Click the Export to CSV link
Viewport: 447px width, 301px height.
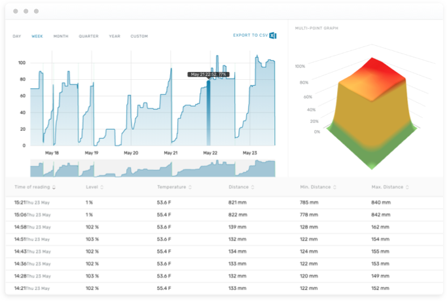coord(250,35)
